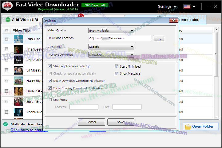Viewport: 222px width, 148px height.
Task: Click the proxy Port input field
Action: (127, 107)
